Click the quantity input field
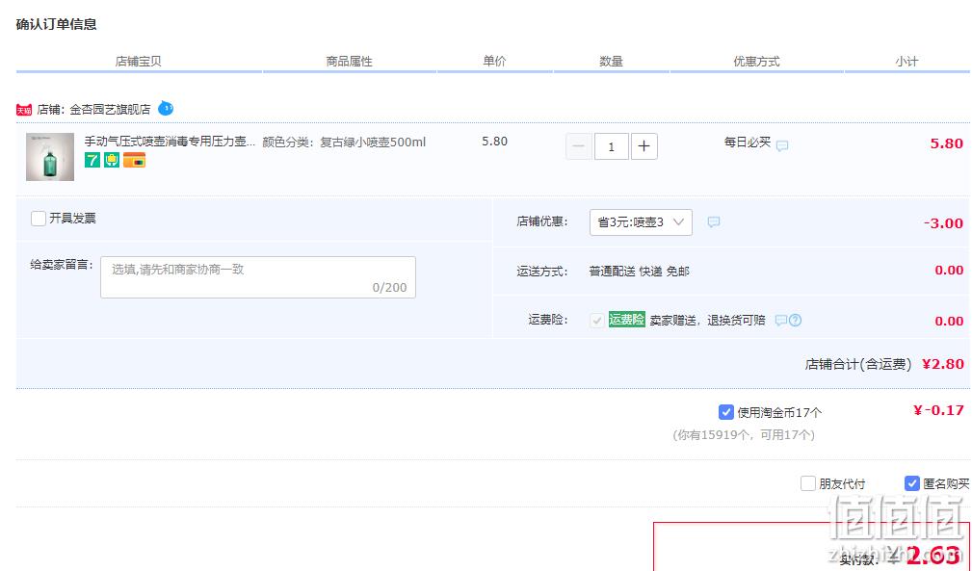 pos(611,146)
